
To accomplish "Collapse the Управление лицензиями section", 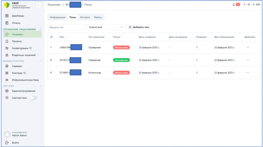I will 40,29.
